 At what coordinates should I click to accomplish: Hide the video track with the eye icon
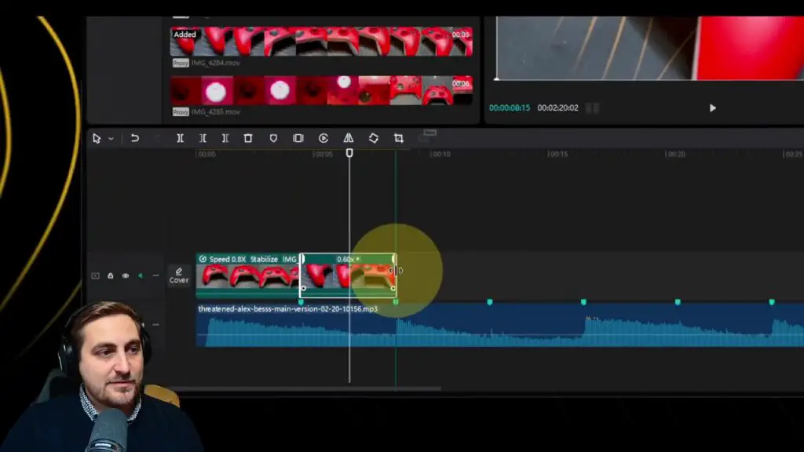coord(125,275)
